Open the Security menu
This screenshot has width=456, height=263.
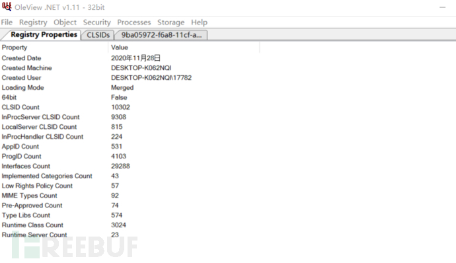[97, 22]
